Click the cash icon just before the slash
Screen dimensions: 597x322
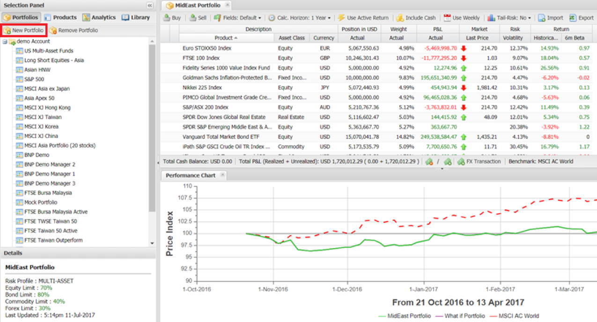point(429,161)
